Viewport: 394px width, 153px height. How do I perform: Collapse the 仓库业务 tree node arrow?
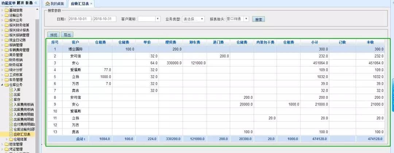(3, 85)
